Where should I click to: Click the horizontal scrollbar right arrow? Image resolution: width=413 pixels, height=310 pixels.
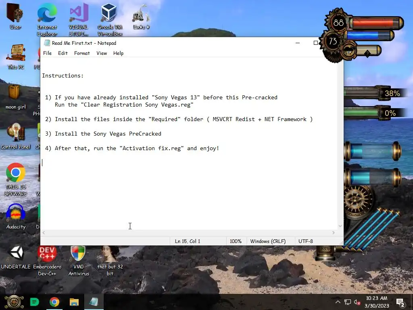334,233
